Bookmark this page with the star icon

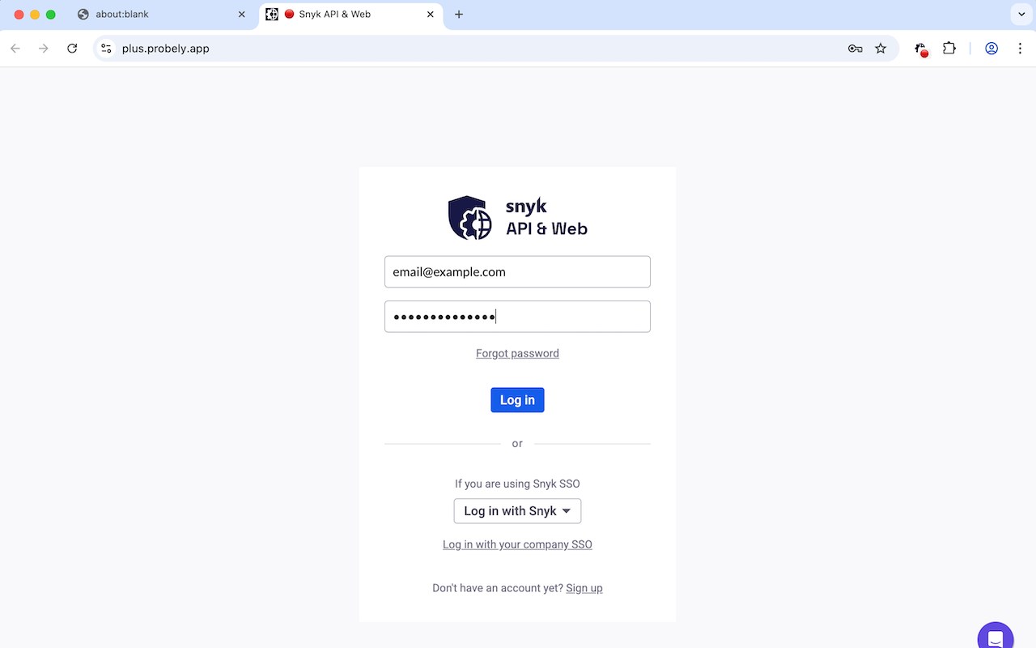pyautogui.click(x=881, y=49)
